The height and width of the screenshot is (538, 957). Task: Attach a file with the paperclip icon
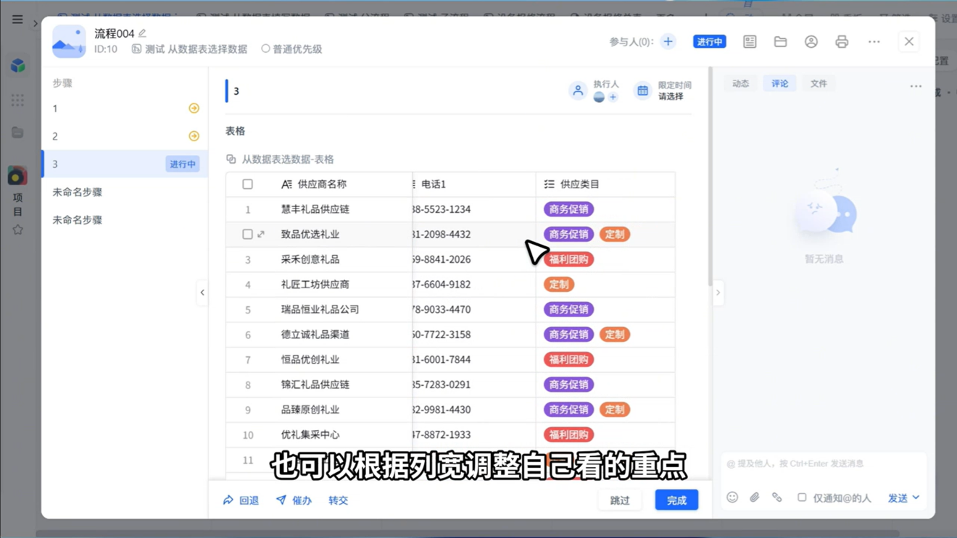(x=755, y=497)
